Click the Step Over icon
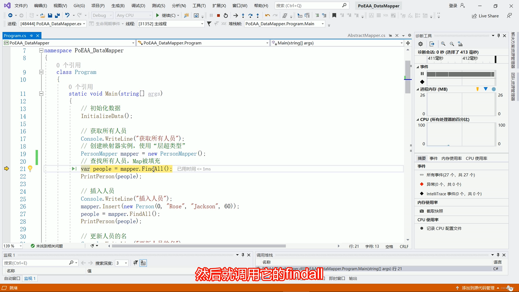This screenshot has width=519, height=292. [x=250, y=15]
